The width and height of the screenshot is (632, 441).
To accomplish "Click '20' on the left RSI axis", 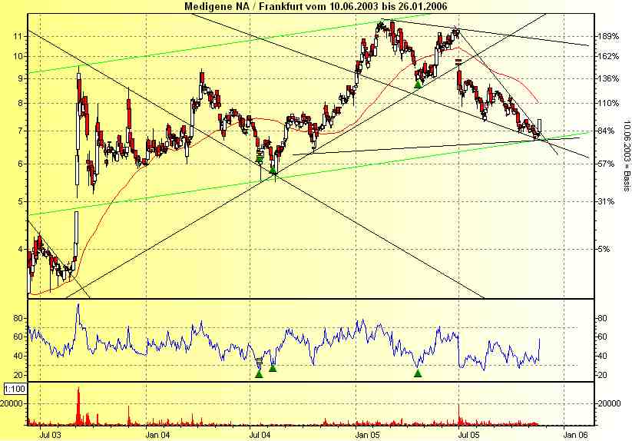I will click(x=18, y=375).
